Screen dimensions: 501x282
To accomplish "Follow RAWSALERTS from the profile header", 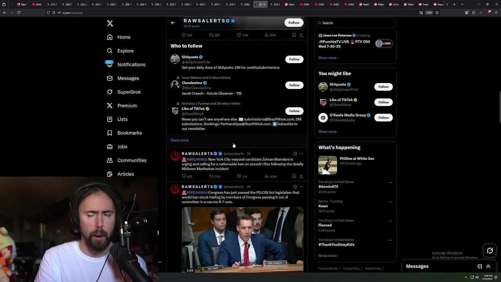I will pyautogui.click(x=294, y=23).
